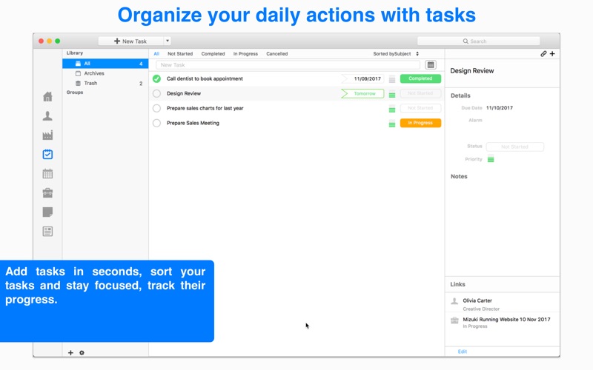This screenshot has height=370, width=593.
Task: Click the Search field
Action: [x=478, y=41]
